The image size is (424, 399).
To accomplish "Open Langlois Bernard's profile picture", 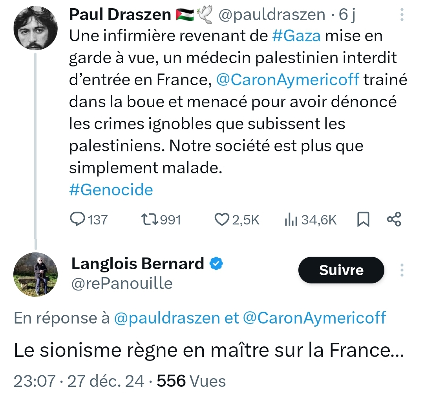I will coord(36,274).
